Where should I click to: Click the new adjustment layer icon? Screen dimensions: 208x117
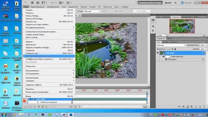point(192,107)
